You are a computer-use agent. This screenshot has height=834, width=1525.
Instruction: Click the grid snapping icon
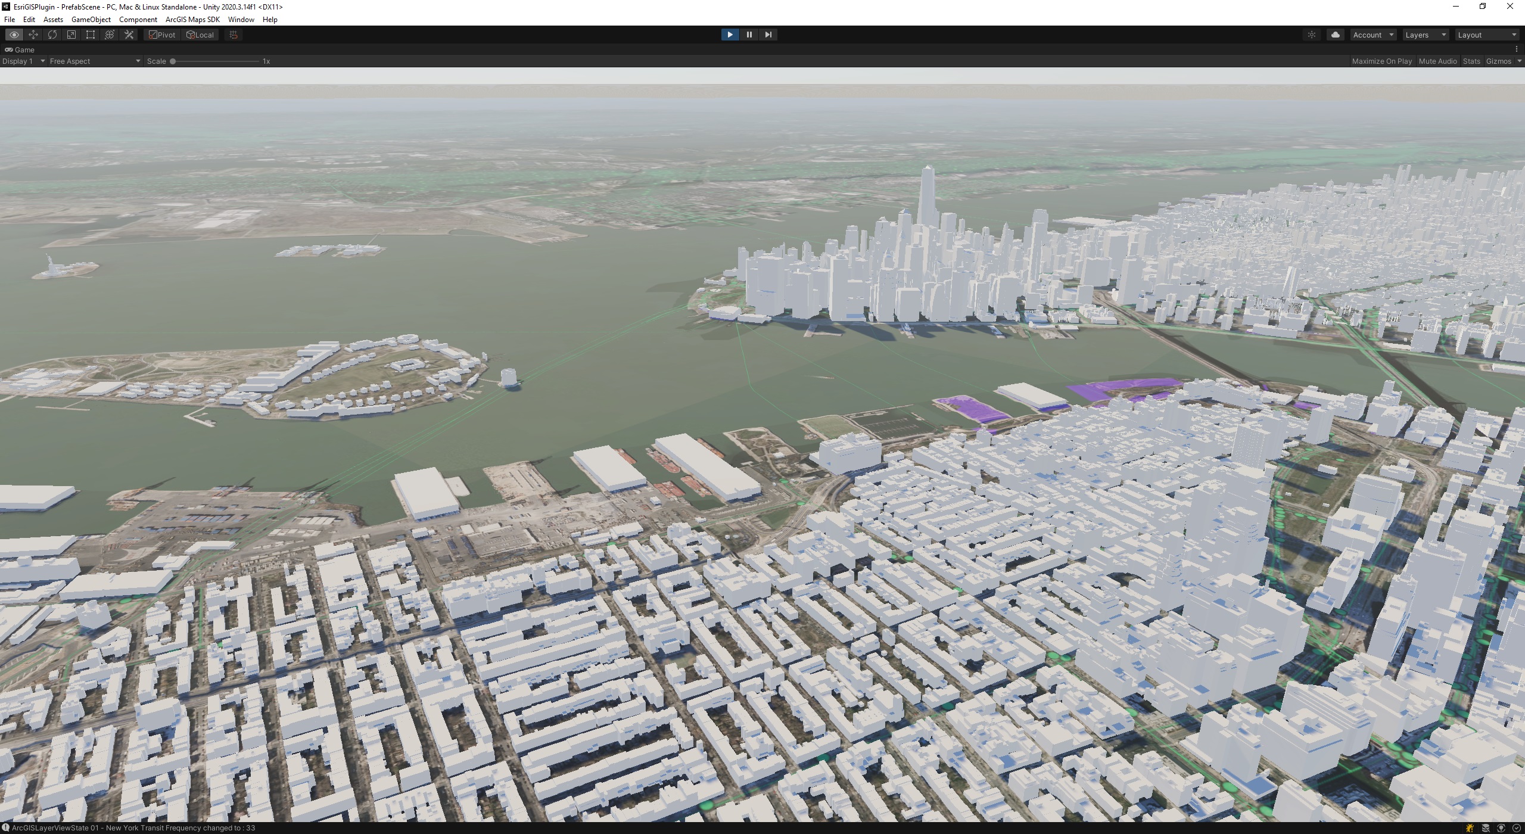234,35
